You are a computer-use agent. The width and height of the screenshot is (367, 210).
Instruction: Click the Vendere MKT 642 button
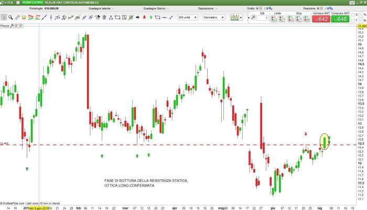point(321,19)
